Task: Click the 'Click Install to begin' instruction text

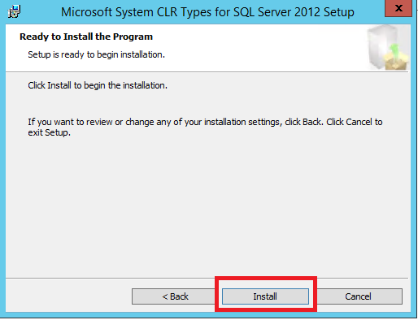Action: [x=98, y=85]
